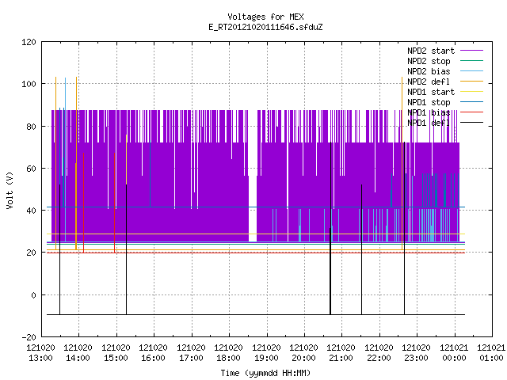This screenshot has width=507, height=380.
Task: Click the x-axis tick 121020 13:00
Action: (40, 353)
